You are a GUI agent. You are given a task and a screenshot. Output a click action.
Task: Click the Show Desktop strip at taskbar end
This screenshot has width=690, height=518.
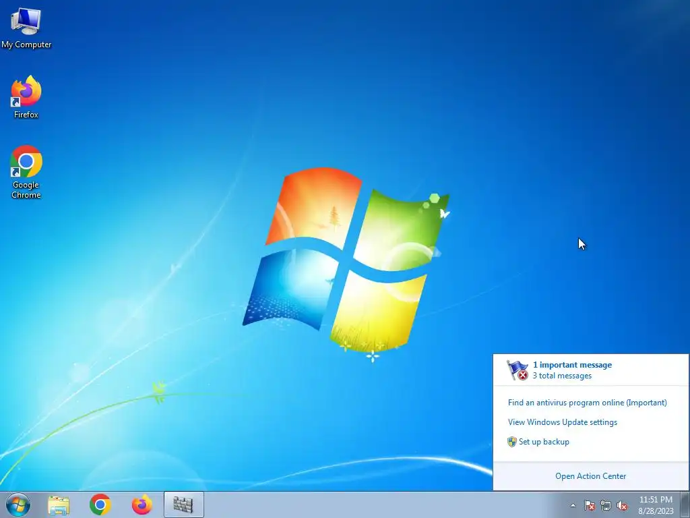(685, 505)
